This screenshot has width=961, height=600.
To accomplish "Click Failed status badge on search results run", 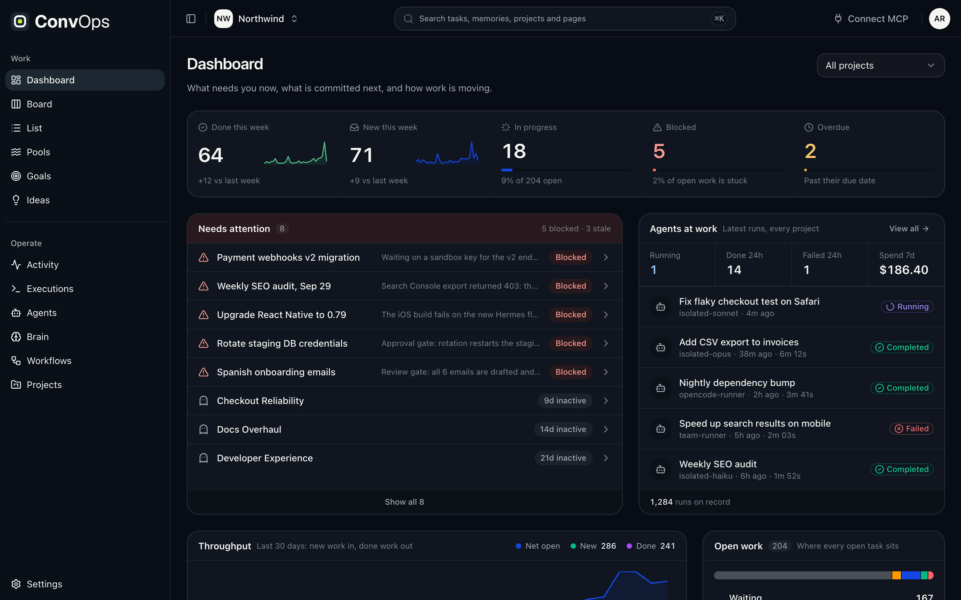I will pos(911,429).
